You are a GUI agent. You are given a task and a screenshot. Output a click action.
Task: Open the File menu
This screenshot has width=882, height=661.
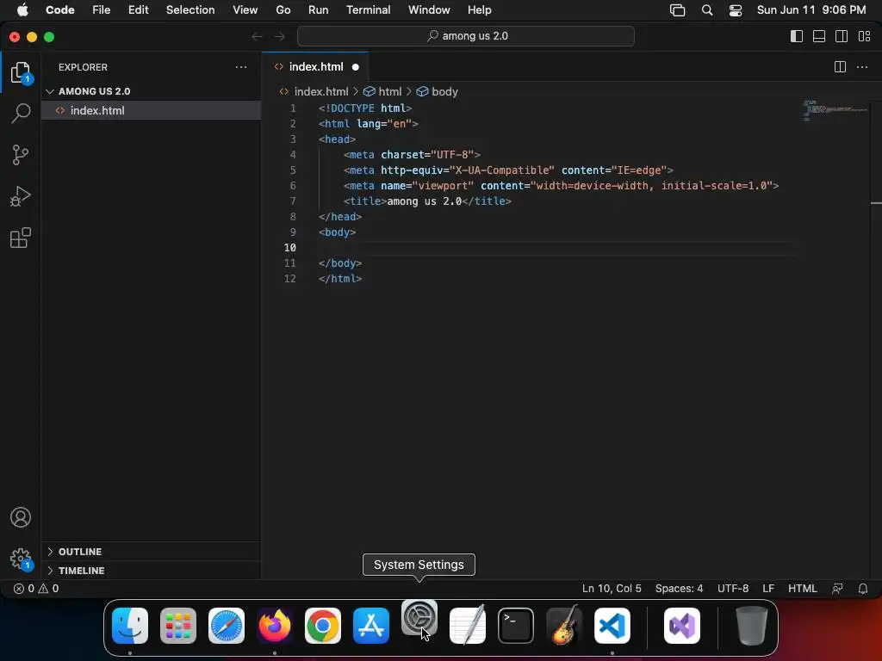tap(102, 10)
